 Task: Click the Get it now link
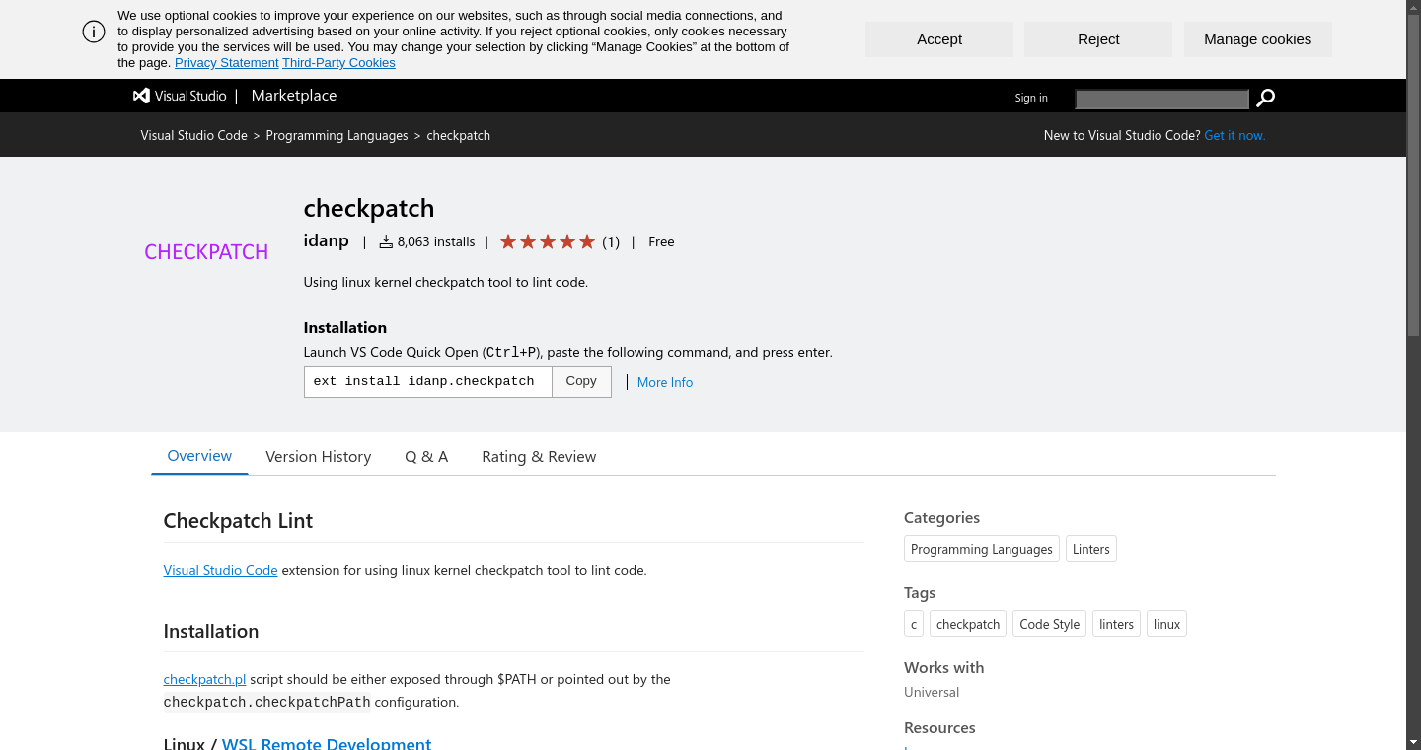coord(1234,135)
